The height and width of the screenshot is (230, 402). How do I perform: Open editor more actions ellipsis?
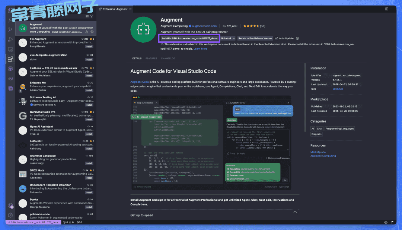coord(392,9)
